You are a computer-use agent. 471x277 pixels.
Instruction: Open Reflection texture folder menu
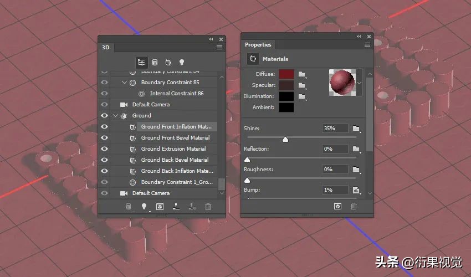(356, 149)
